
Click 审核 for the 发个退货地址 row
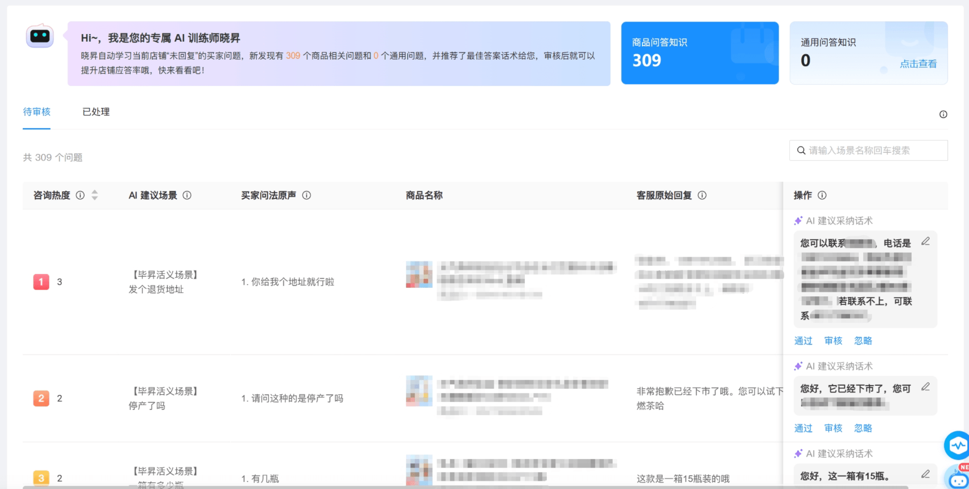point(833,341)
